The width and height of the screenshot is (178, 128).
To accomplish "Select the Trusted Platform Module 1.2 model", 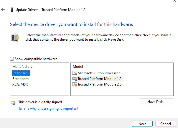I will (99, 79).
